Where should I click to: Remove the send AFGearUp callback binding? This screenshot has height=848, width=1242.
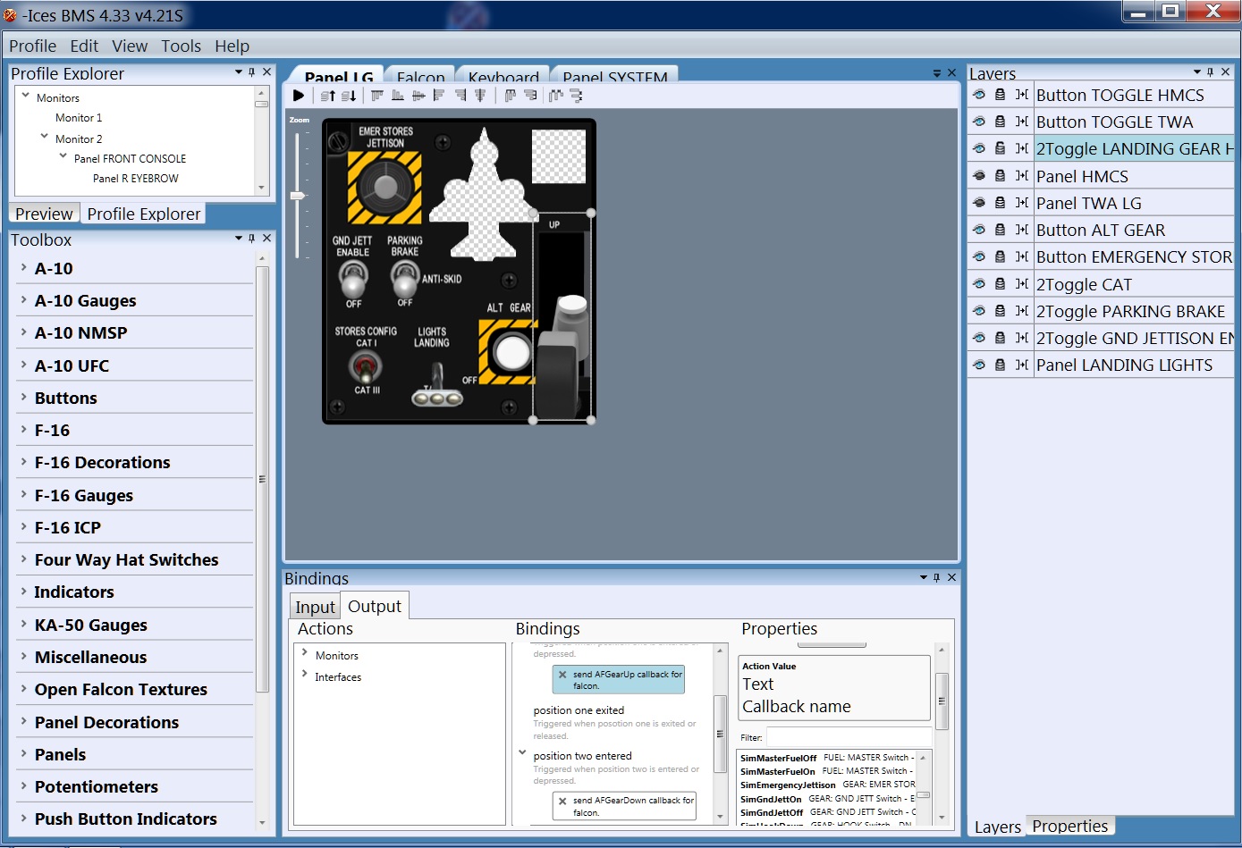click(562, 675)
